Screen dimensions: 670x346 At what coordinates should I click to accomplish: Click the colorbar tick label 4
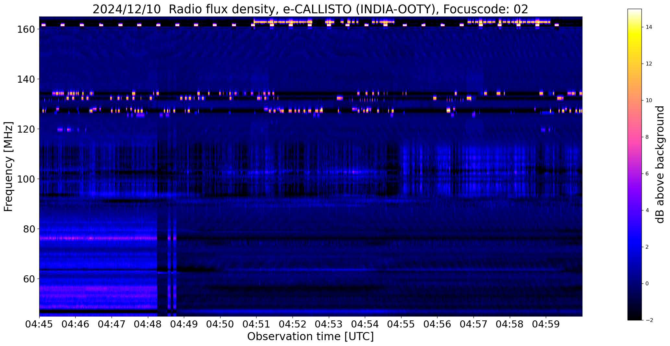(647, 210)
